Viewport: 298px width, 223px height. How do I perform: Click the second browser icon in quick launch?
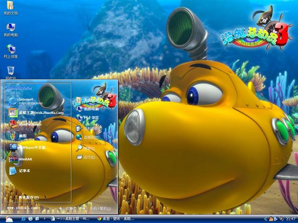pyautogui.click(x=30, y=219)
